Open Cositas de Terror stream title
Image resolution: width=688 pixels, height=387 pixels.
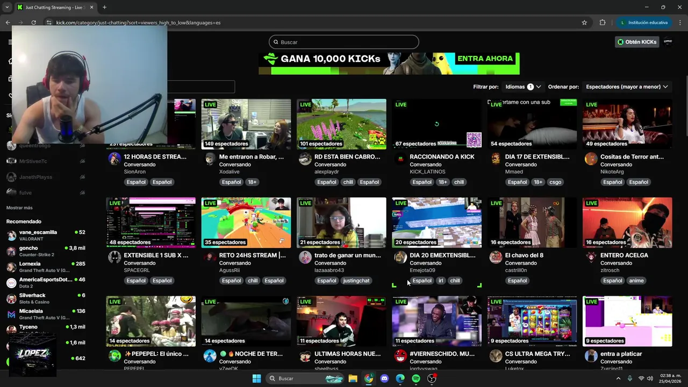[632, 157]
